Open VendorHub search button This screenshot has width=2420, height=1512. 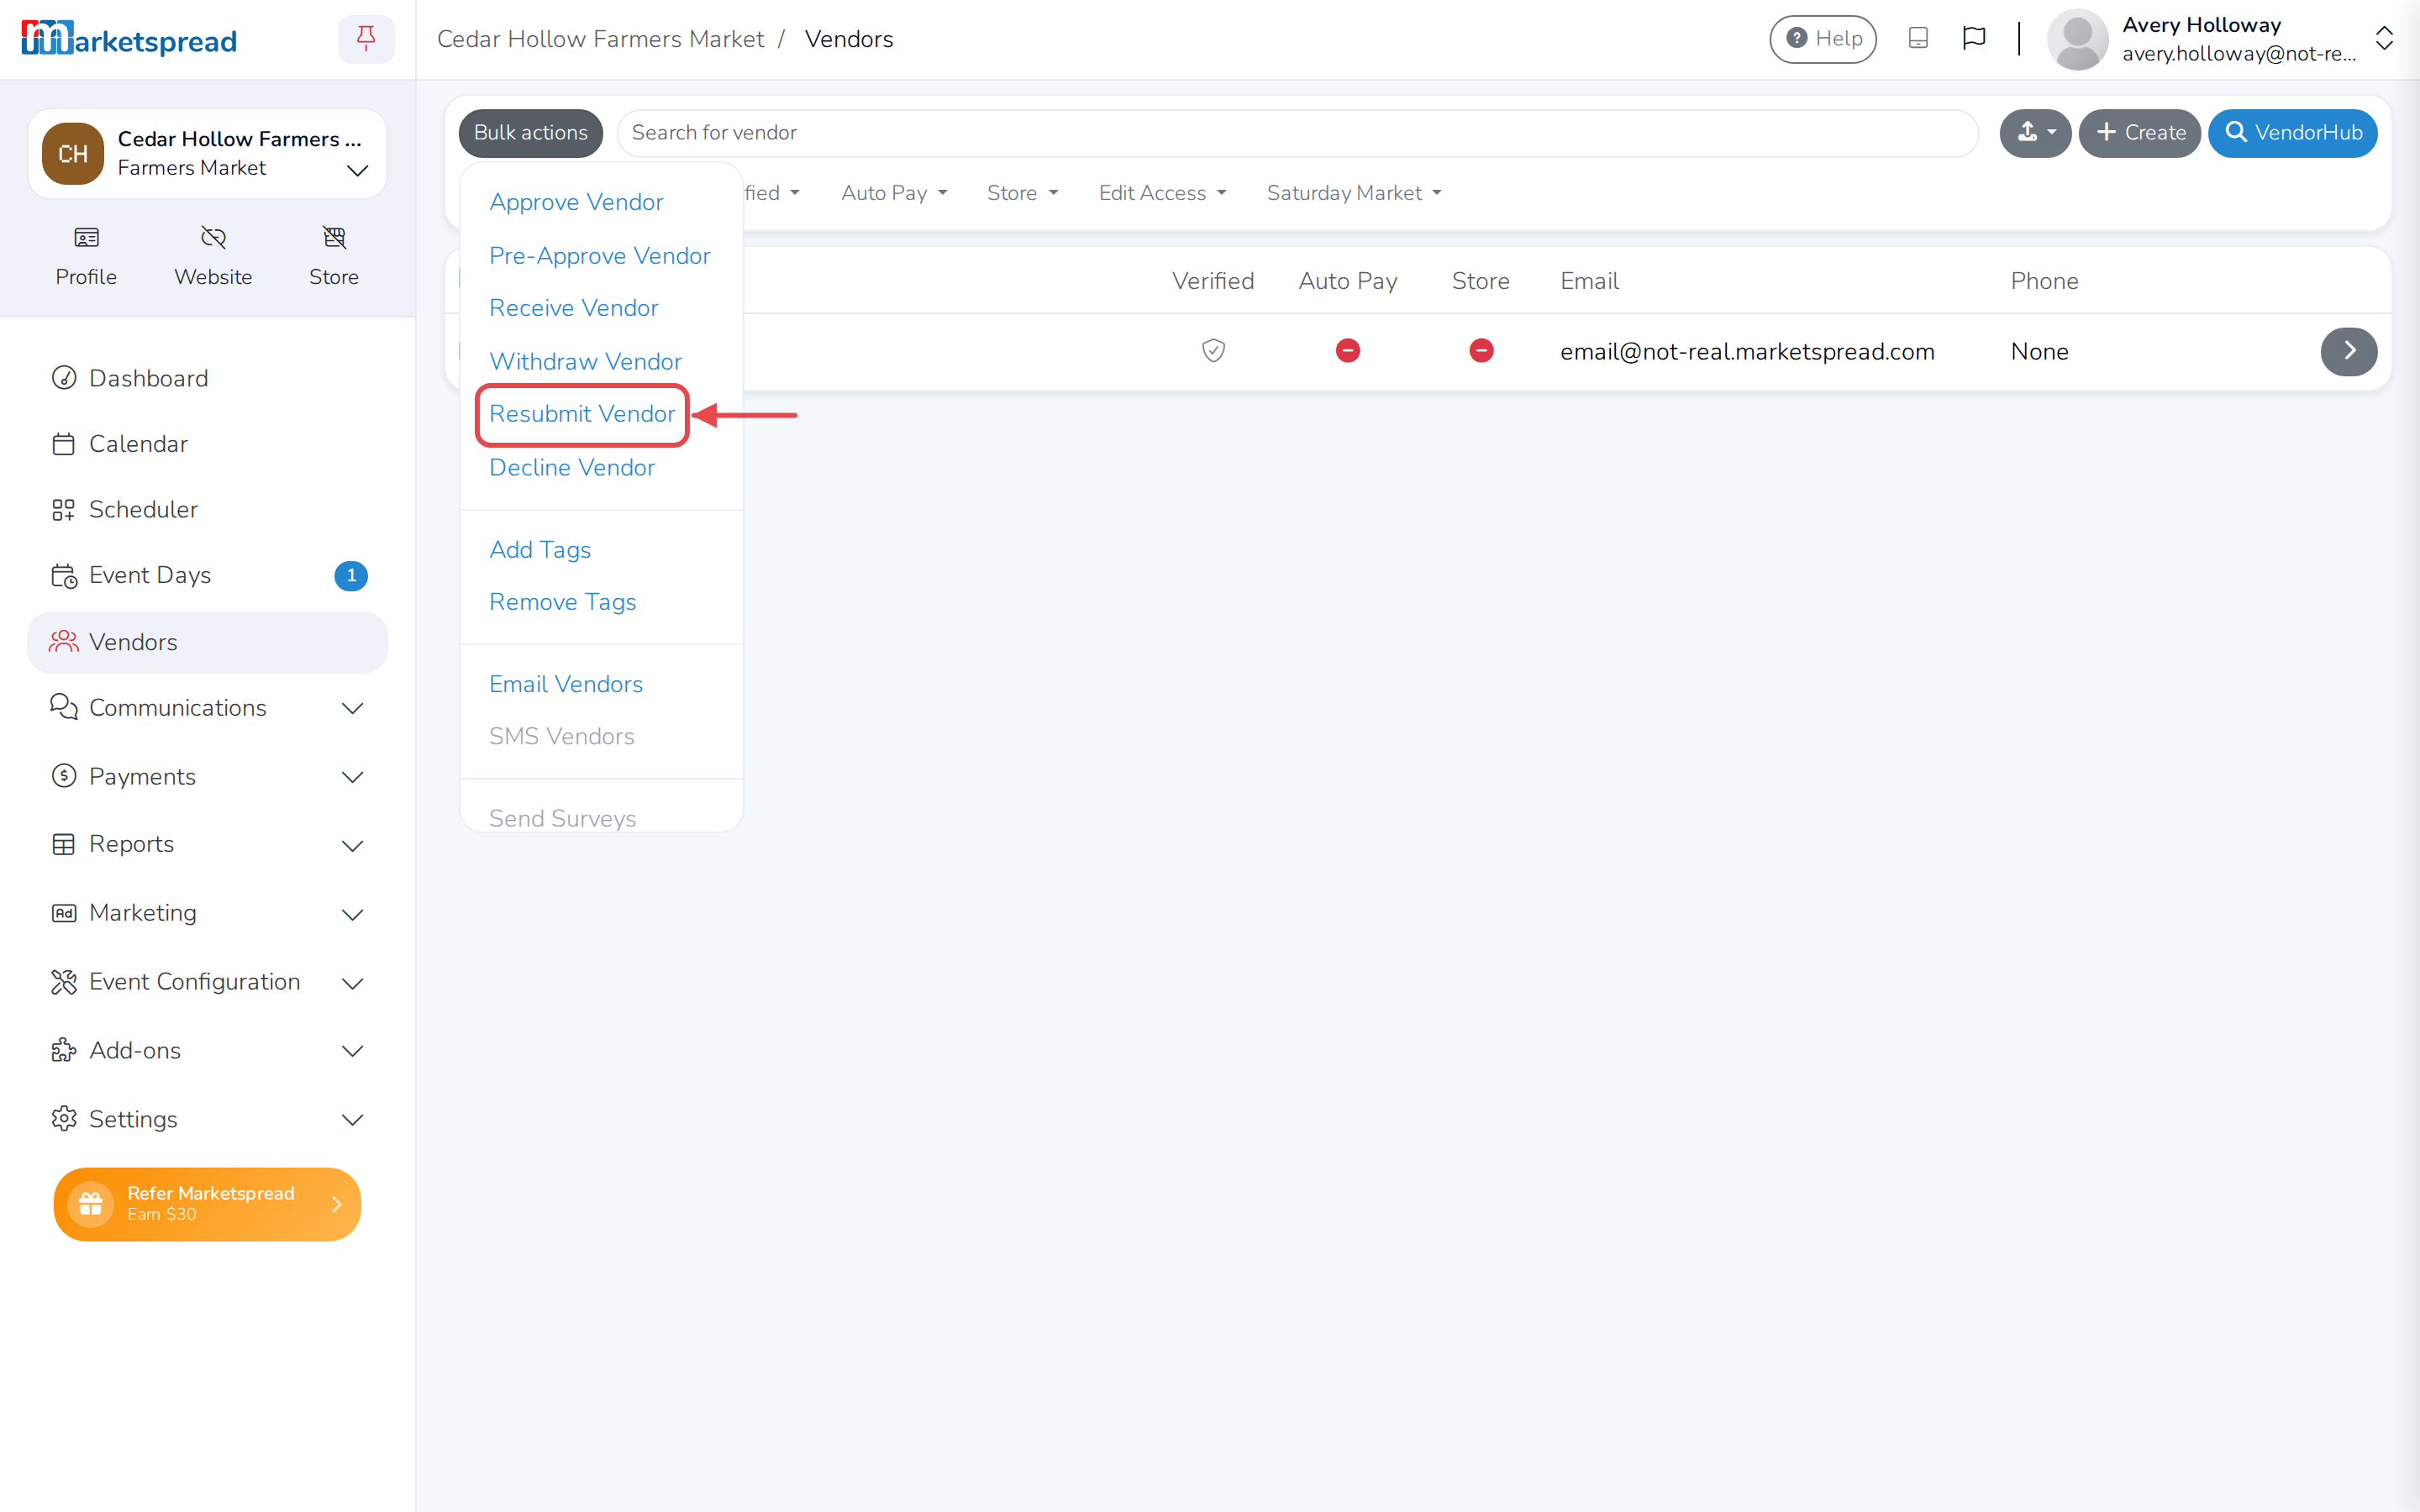2292,133
